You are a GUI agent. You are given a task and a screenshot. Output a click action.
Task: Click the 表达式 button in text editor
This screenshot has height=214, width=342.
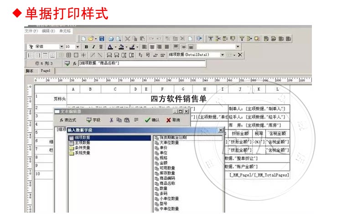click(x=68, y=120)
